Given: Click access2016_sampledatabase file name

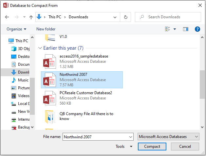Looking at the screenshot, I should pyautogui.click(x=84, y=56).
